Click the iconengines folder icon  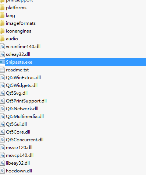tap(2, 31)
